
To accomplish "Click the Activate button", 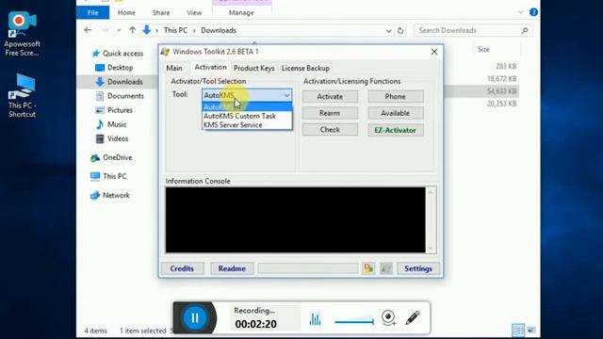I will coord(330,96).
